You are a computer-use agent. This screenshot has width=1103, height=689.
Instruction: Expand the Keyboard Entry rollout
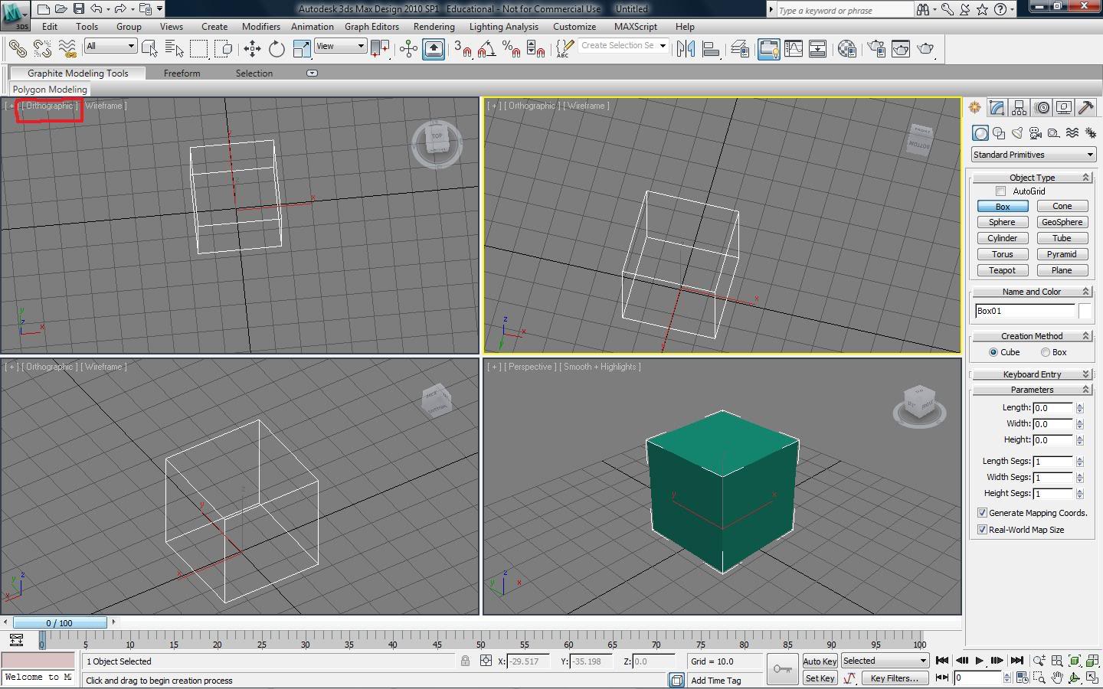(1032, 374)
